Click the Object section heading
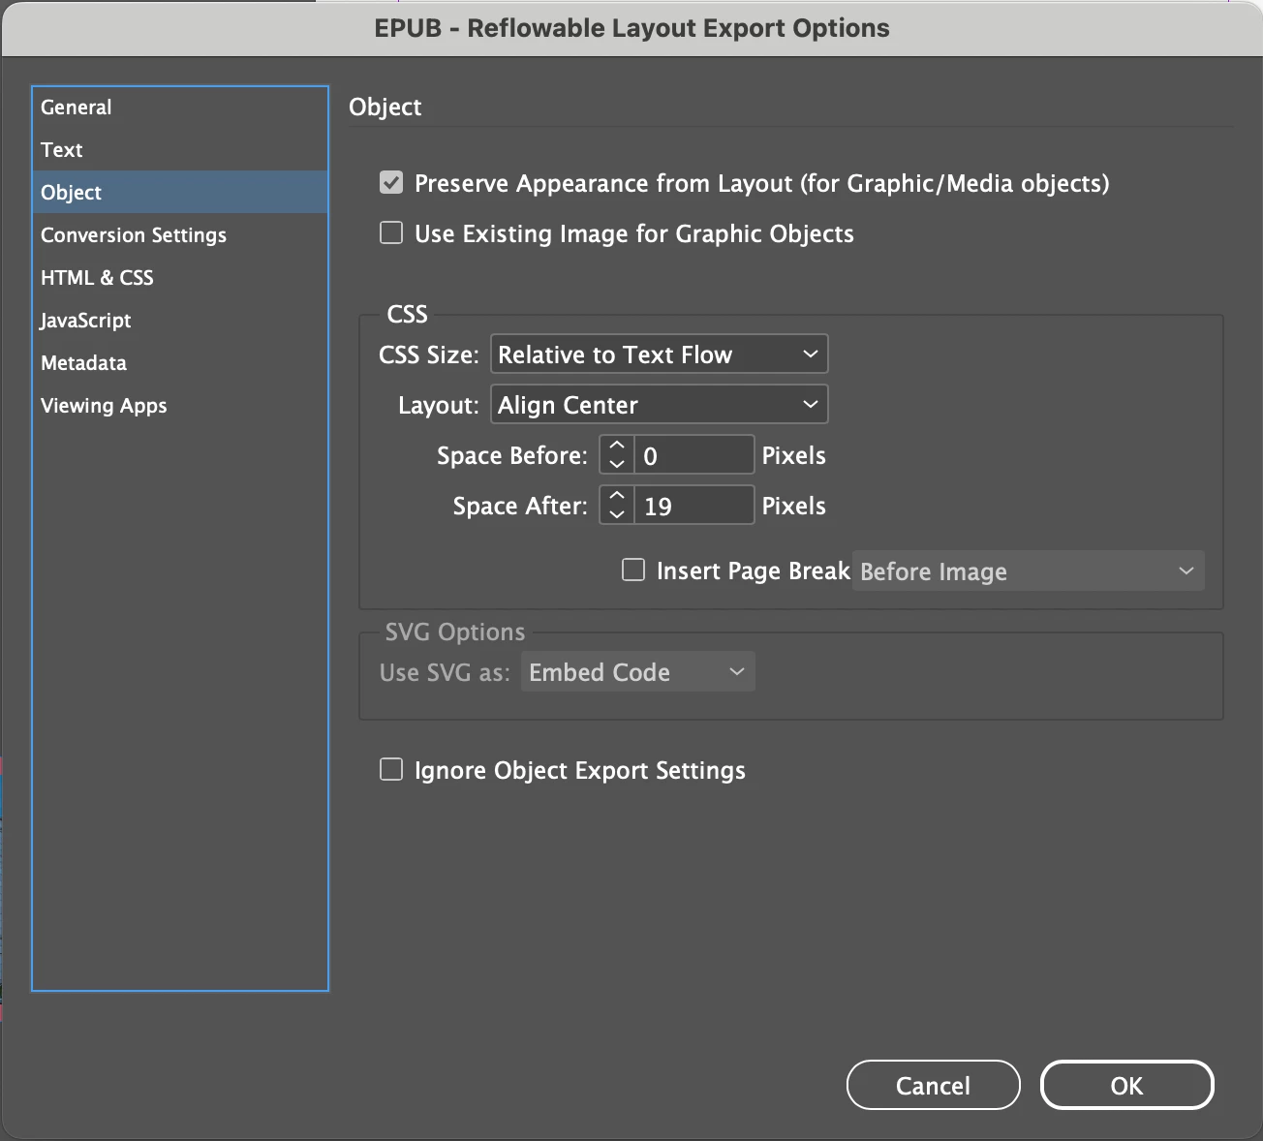 pos(385,108)
